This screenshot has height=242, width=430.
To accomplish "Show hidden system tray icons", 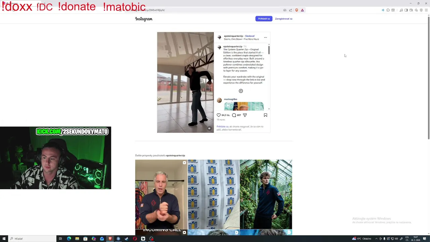I will point(376,239).
